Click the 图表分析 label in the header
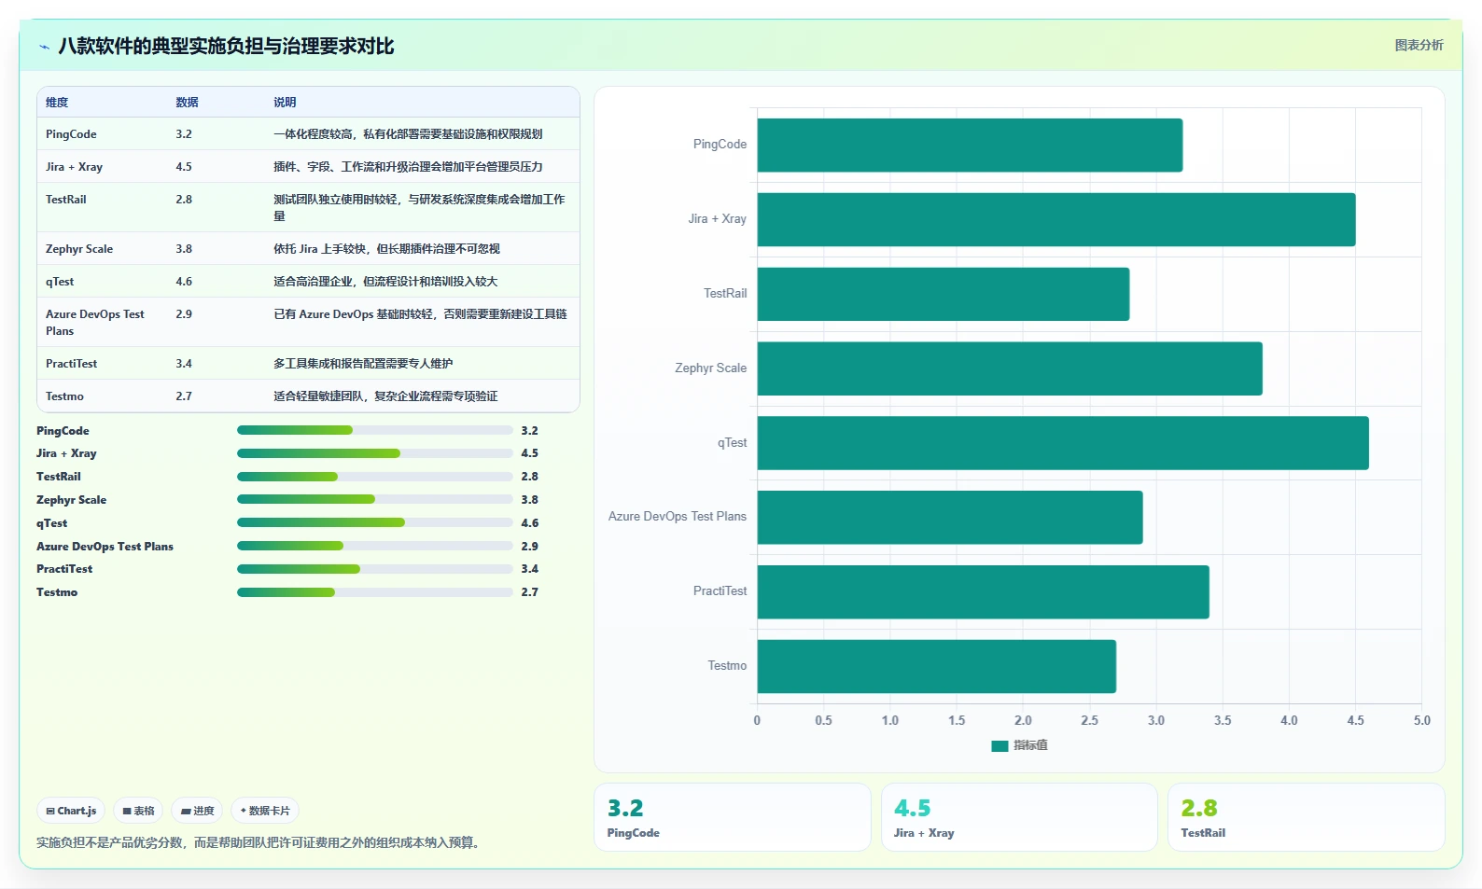 (x=1419, y=45)
